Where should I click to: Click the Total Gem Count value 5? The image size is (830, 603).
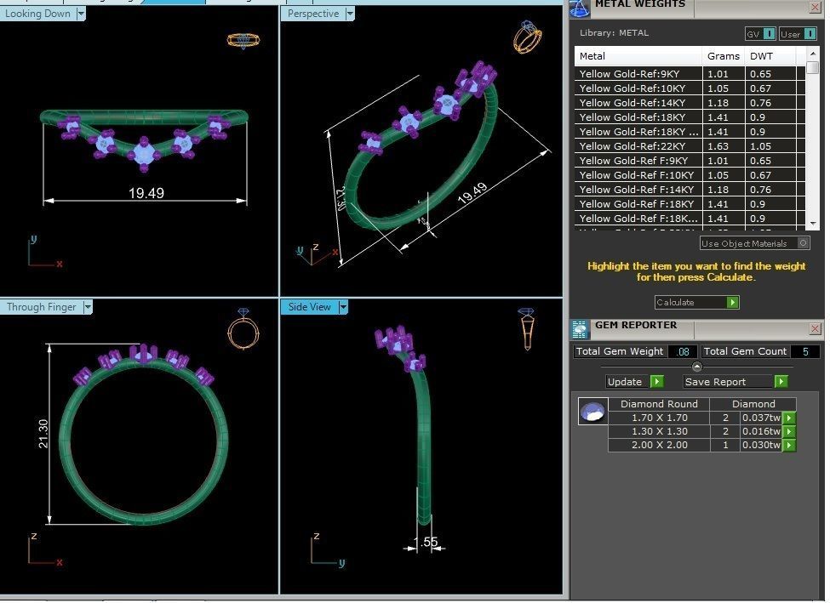tap(805, 352)
